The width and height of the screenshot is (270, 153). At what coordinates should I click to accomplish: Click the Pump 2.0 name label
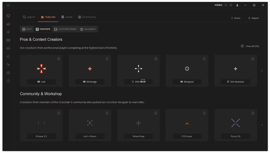click(x=236, y=136)
